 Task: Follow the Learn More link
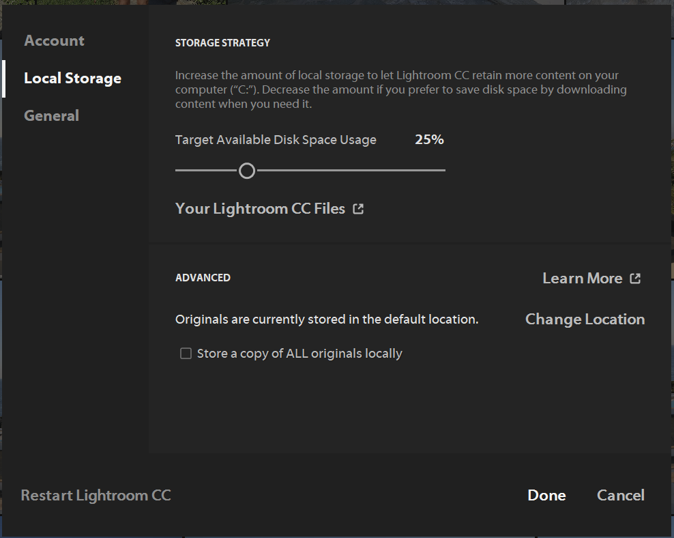[x=582, y=279]
